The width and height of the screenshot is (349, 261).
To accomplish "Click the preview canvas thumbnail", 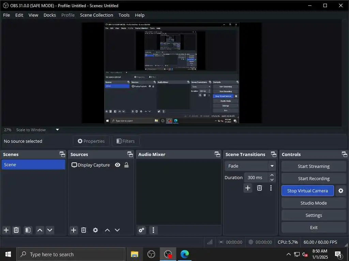I will (x=172, y=73).
